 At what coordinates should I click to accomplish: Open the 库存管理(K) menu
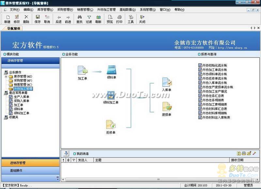[x=45, y=10]
